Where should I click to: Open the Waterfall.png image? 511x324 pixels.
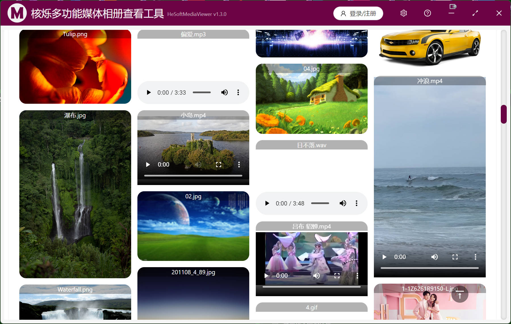coord(75,302)
